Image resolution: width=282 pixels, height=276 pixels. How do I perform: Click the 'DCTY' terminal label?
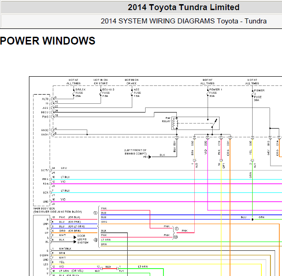(x=45, y=170)
